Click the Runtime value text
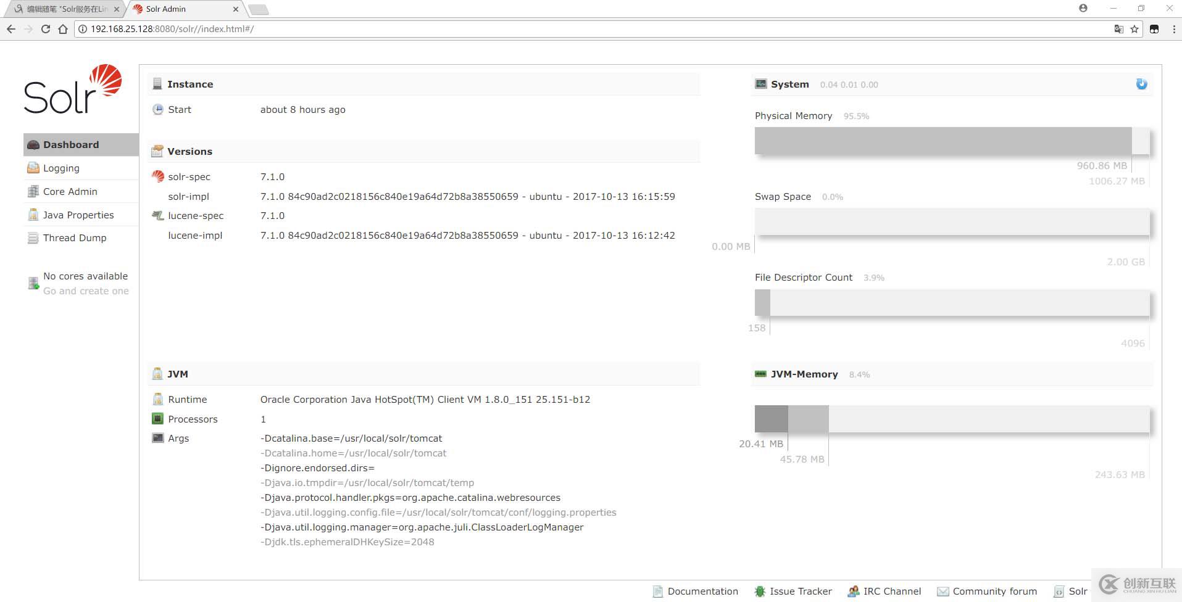 pos(425,400)
